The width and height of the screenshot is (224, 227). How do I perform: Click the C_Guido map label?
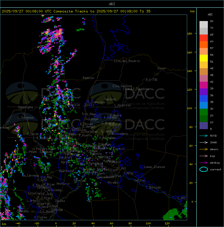[33, 134]
